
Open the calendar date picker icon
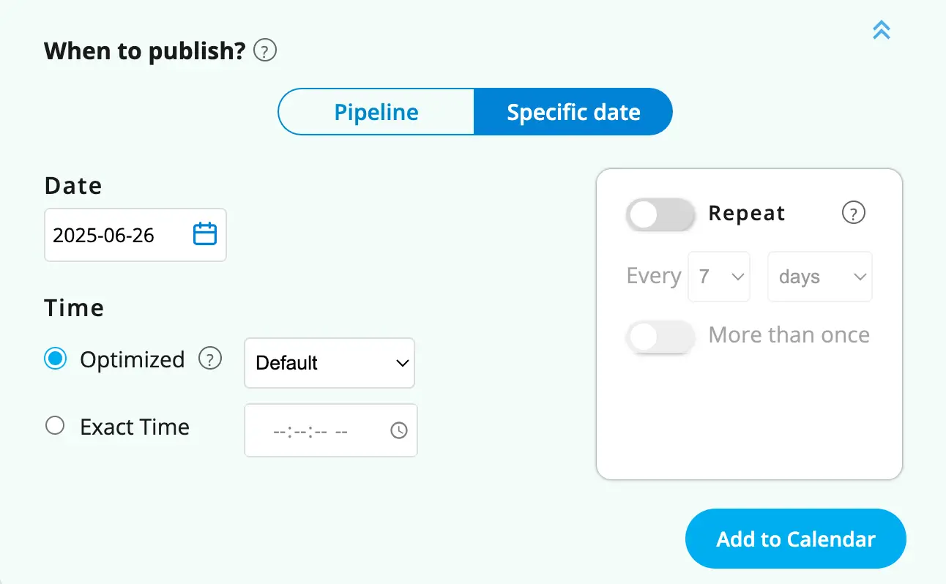[x=205, y=234]
